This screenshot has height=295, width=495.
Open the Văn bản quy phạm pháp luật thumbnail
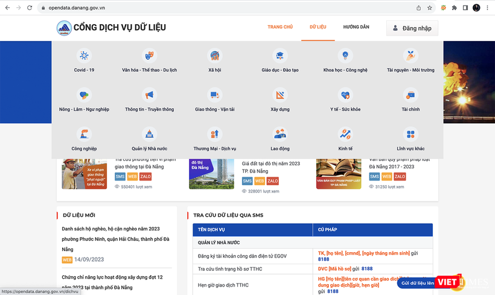[339, 173]
